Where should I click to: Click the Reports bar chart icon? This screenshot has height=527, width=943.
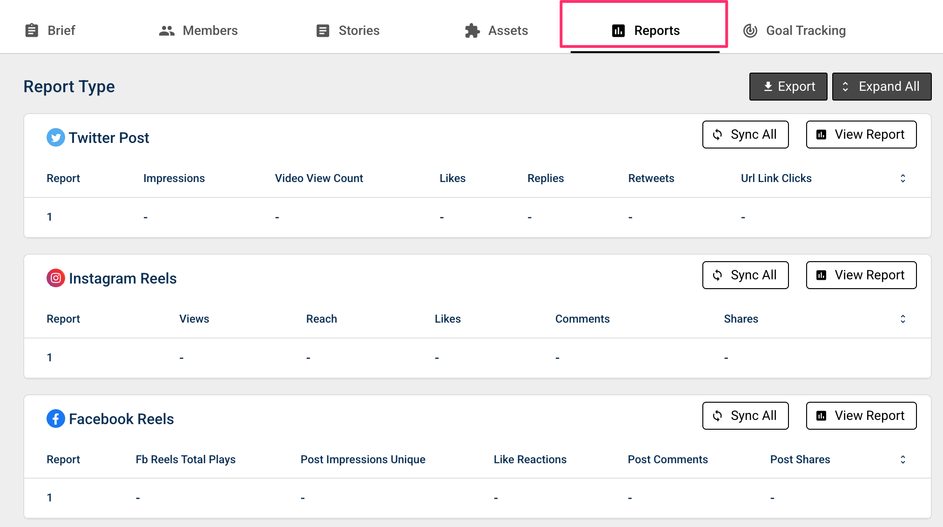pos(618,31)
